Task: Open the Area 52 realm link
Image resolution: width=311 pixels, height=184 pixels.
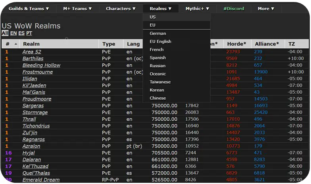Action: point(32,52)
